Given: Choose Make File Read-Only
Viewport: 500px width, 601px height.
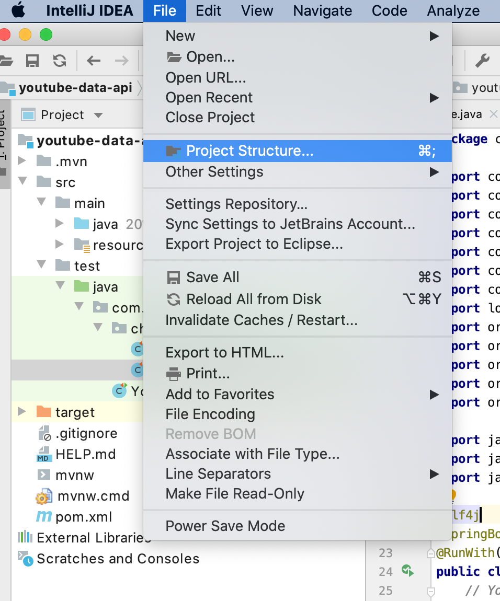Looking at the screenshot, I should [x=298, y=494].
